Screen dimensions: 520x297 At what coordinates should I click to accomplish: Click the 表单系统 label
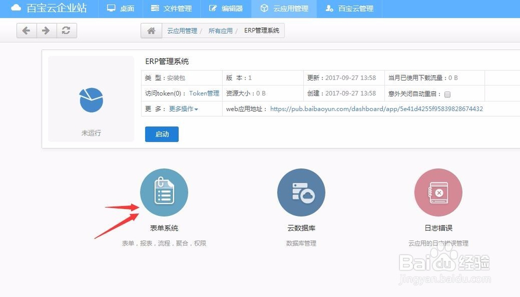tap(164, 228)
